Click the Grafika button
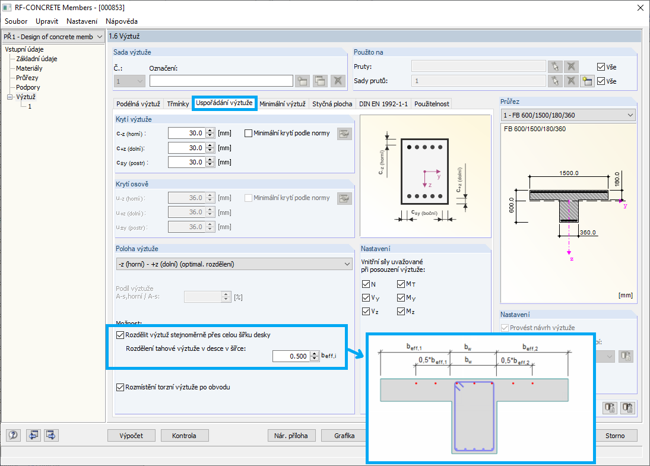 click(x=344, y=435)
